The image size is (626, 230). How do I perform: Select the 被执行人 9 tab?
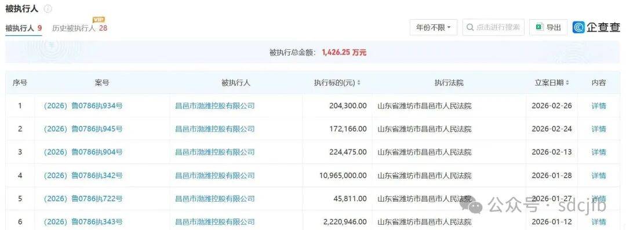point(24,28)
